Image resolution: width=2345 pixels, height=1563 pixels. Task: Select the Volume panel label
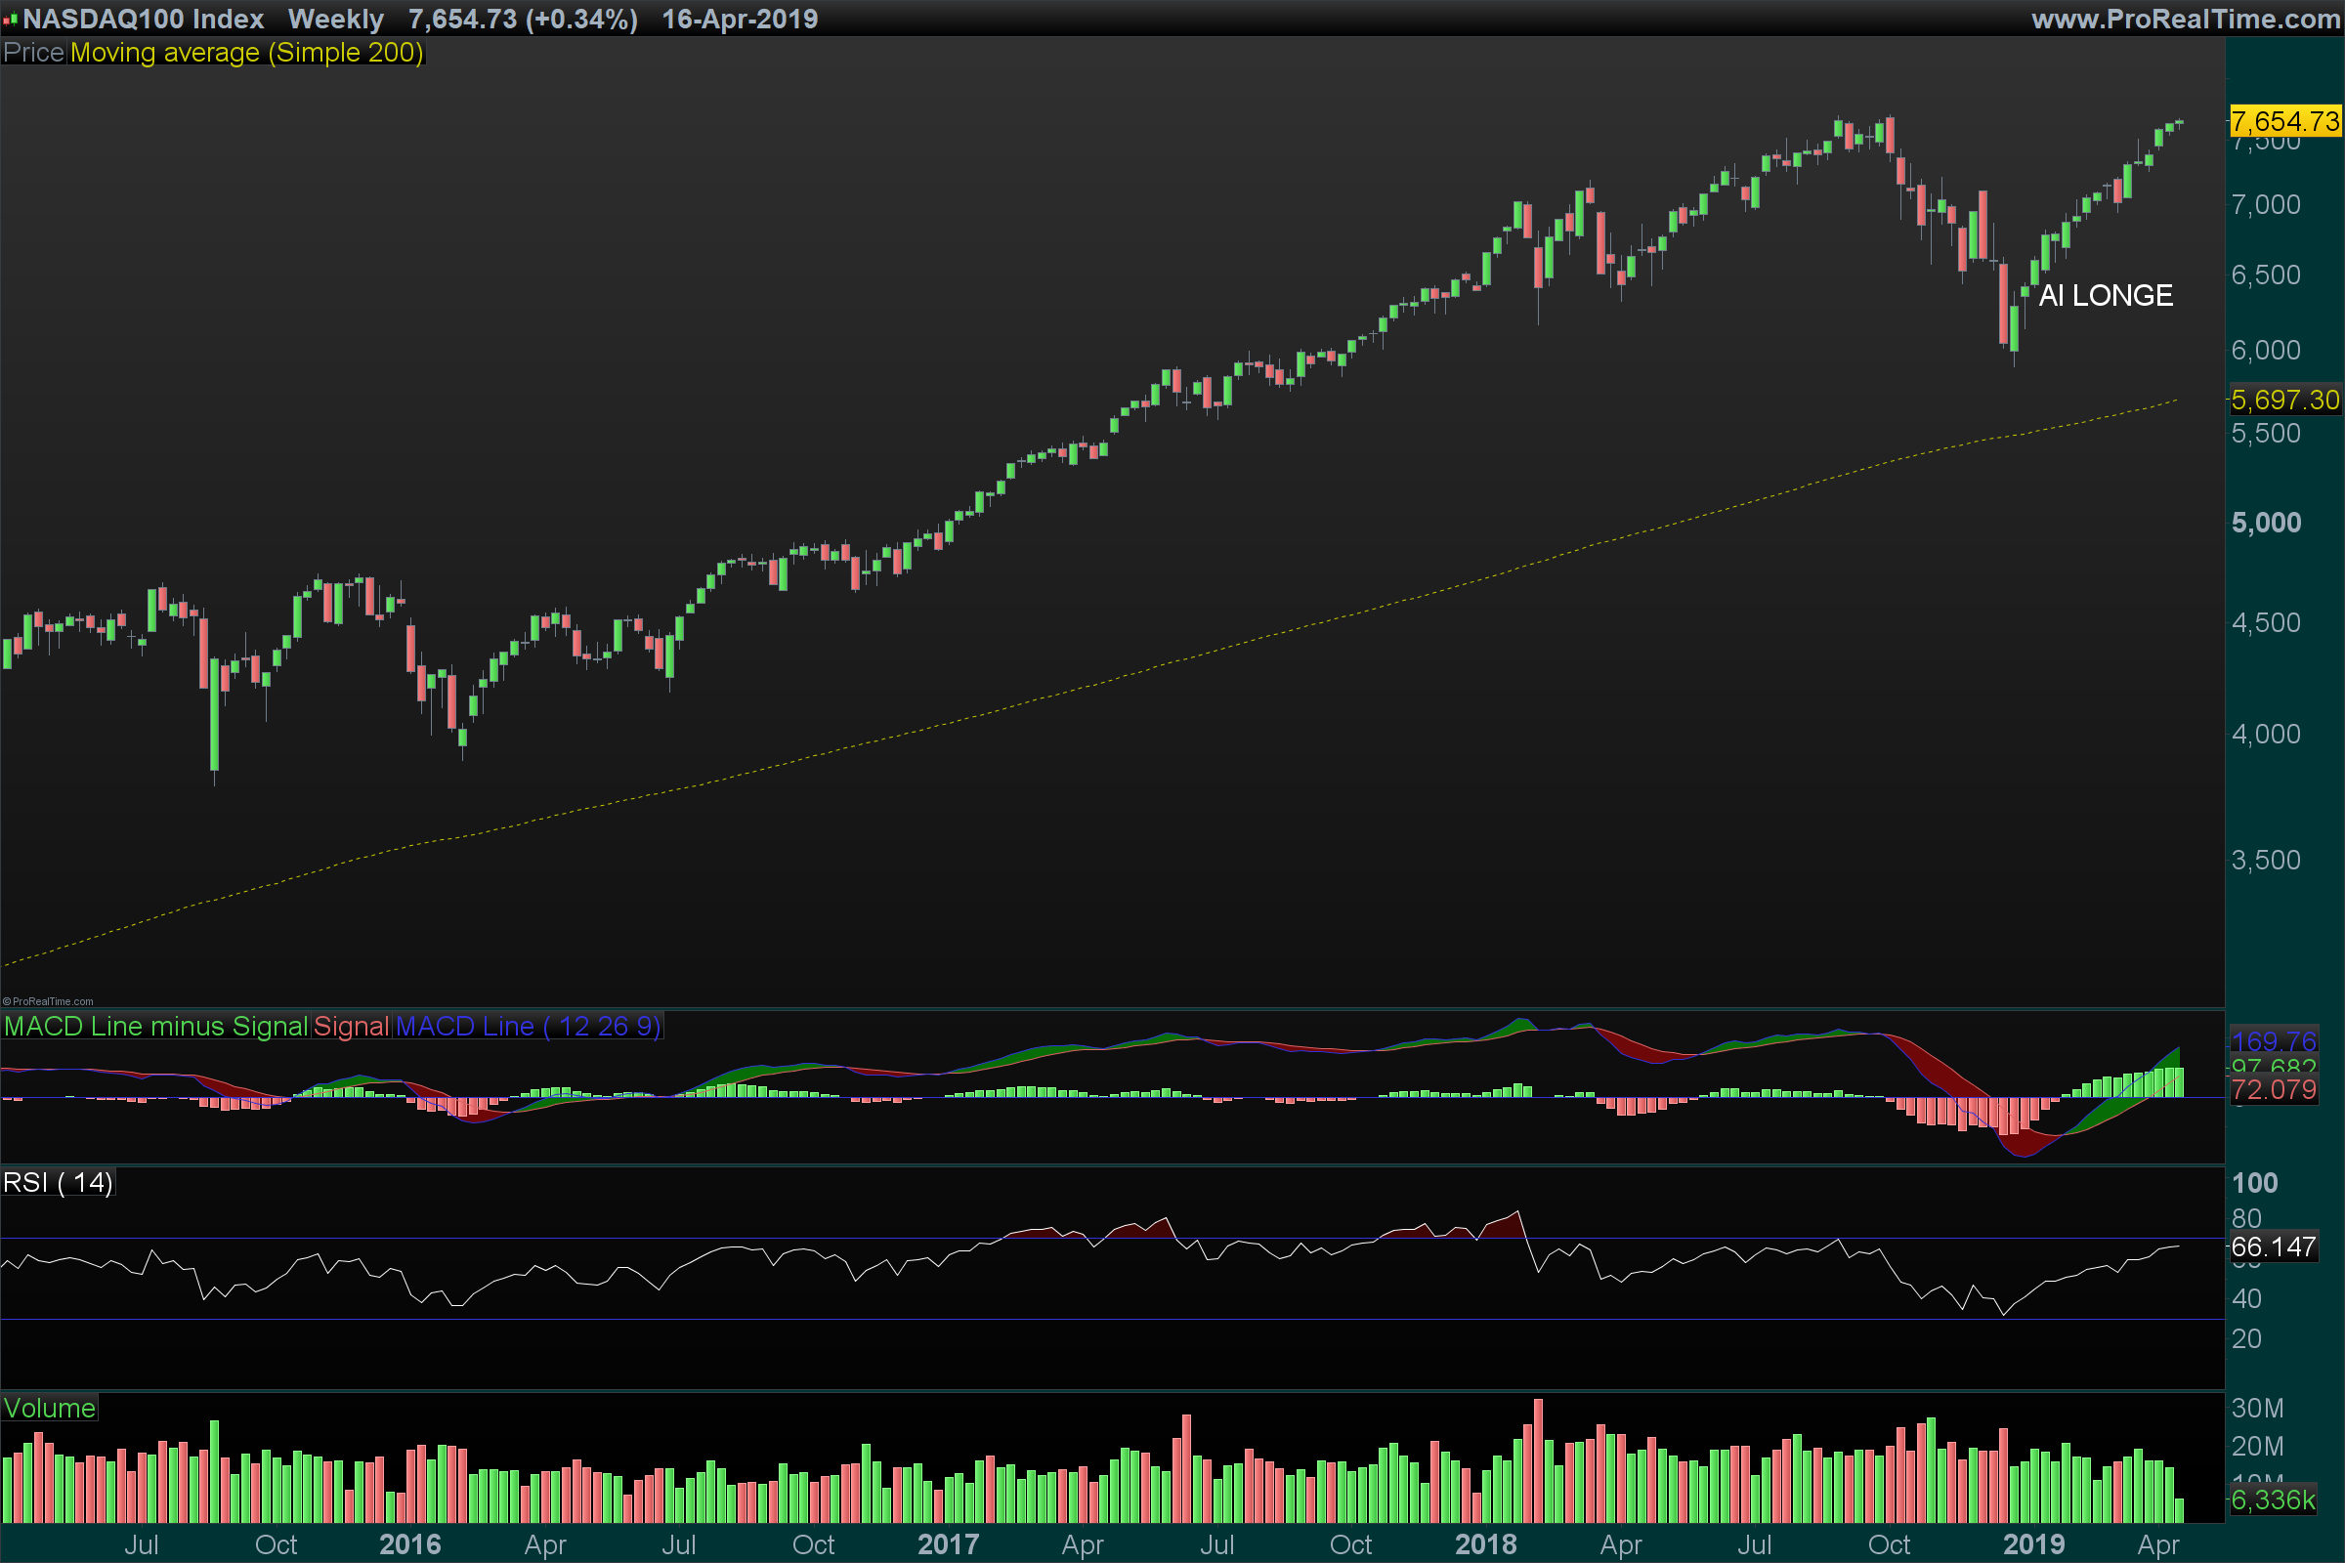[49, 1409]
